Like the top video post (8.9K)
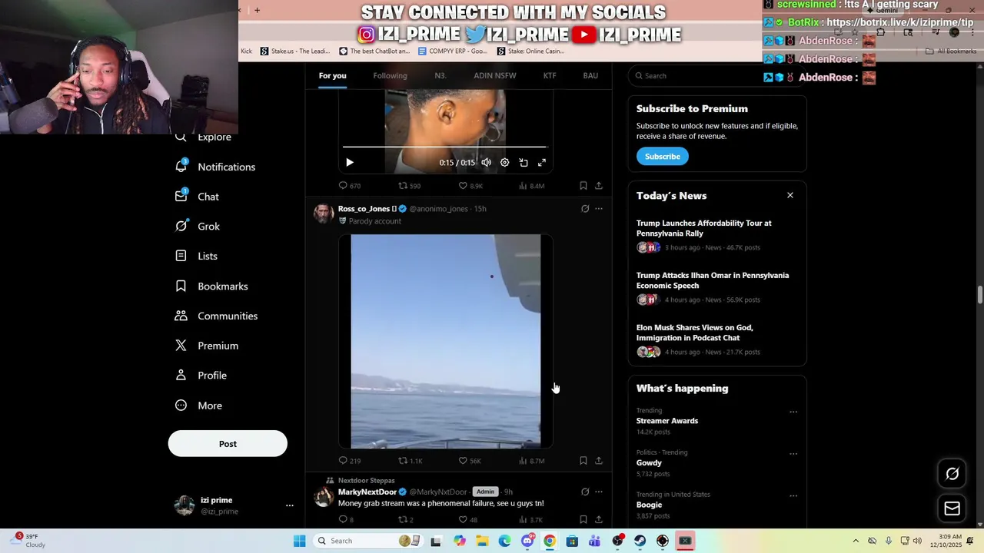Screen dimensions: 984x553 click(x=470, y=186)
